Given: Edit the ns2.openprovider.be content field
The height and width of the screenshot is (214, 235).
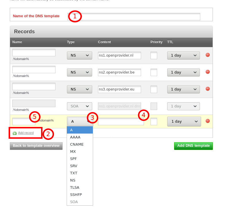Looking at the screenshot, I should pos(120,72).
